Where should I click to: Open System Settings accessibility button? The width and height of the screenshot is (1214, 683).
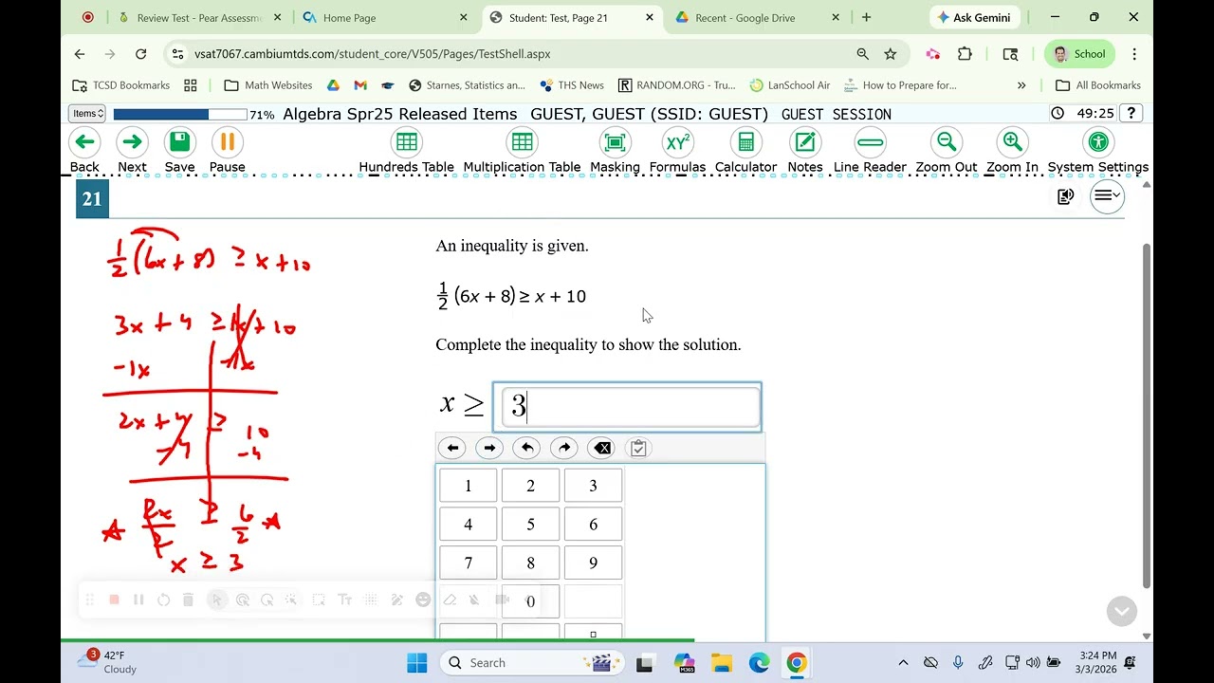coord(1098,151)
